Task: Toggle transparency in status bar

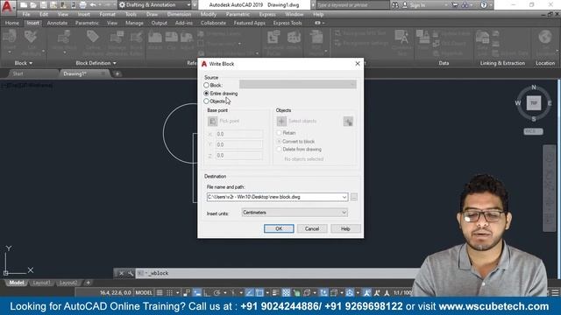Action: [x=287, y=293]
